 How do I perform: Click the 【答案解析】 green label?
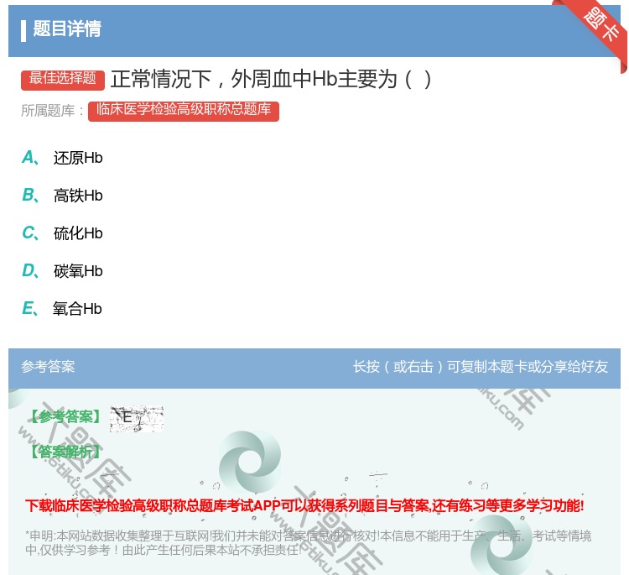[x=65, y=452]
